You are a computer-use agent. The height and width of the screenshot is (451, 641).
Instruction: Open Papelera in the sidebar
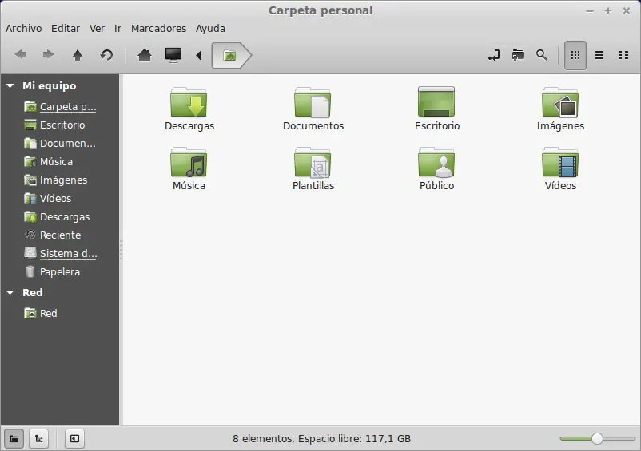tap(52, 272)
